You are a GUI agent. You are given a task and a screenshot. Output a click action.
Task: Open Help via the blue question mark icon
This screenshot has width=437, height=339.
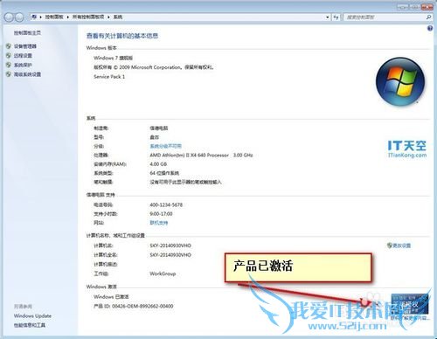(430, 28)
